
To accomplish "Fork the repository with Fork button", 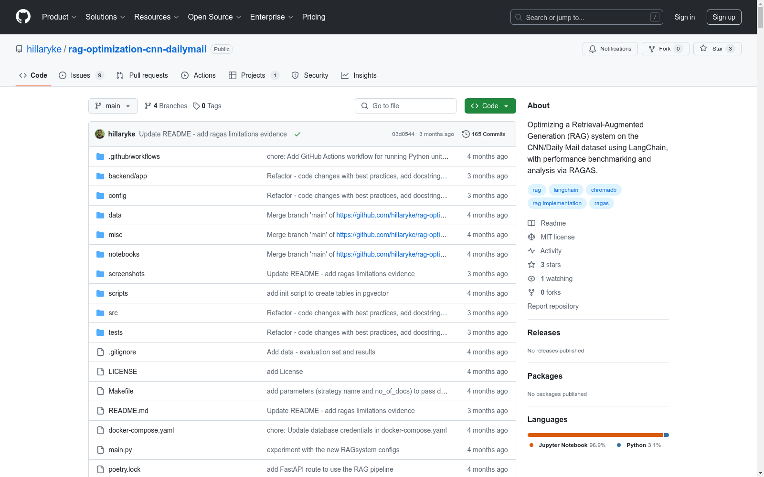I will point(665,49).
